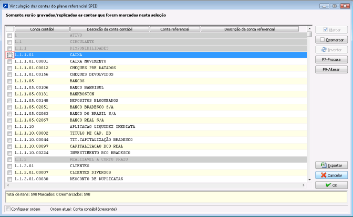Tick the checkbox for CAIXA MOVIMENTO
Screen dimensions: 353x217
coord(9,61)
